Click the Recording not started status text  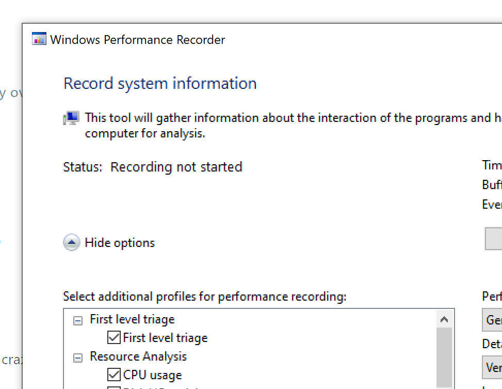point(176,167)
